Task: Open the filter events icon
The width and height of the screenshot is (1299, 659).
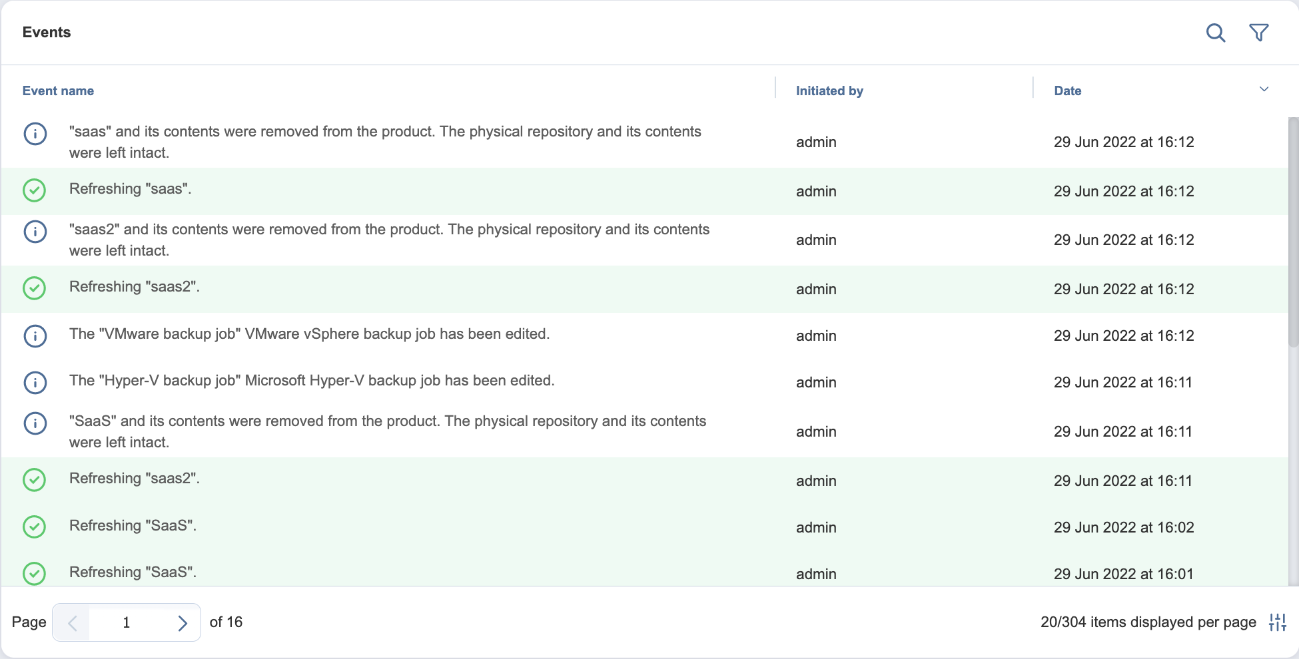Action: pyautogui.click(x=1259, y=32)
